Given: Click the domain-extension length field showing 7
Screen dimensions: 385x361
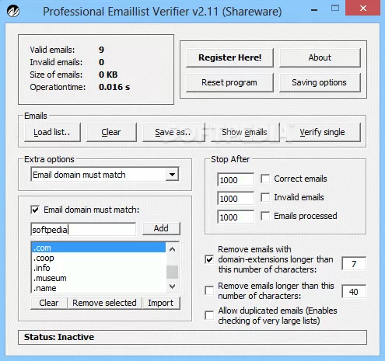Looking at the screenshot, I should pos(354,264).
